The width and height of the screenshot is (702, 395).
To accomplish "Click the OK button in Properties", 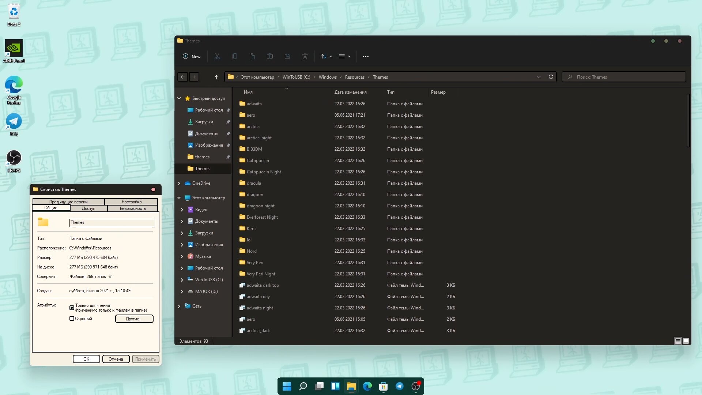I will click(x=86, y=359).
